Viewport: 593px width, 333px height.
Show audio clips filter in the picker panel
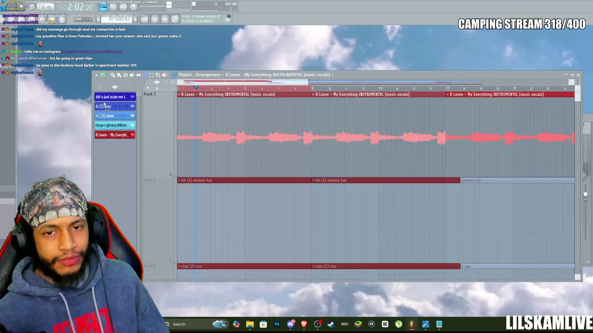tap(115, 87)
